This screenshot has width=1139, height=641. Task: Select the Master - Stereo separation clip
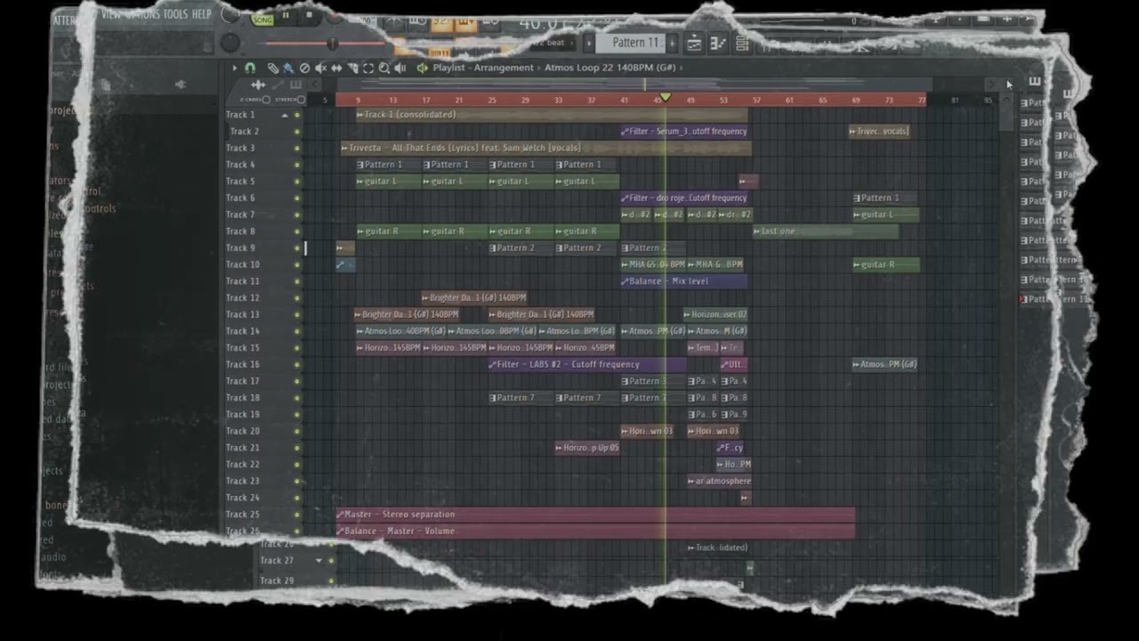coord(595,515)
